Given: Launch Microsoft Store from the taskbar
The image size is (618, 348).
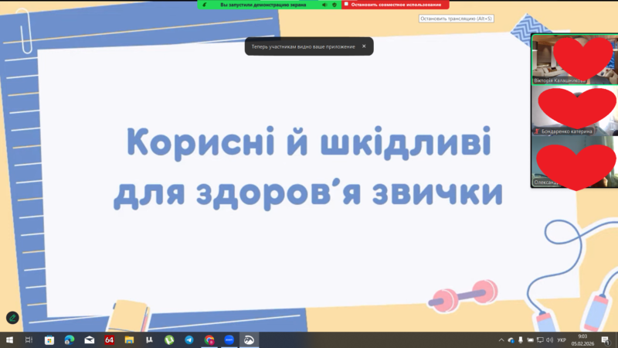Looking at the screenshot, I should 49,339.
